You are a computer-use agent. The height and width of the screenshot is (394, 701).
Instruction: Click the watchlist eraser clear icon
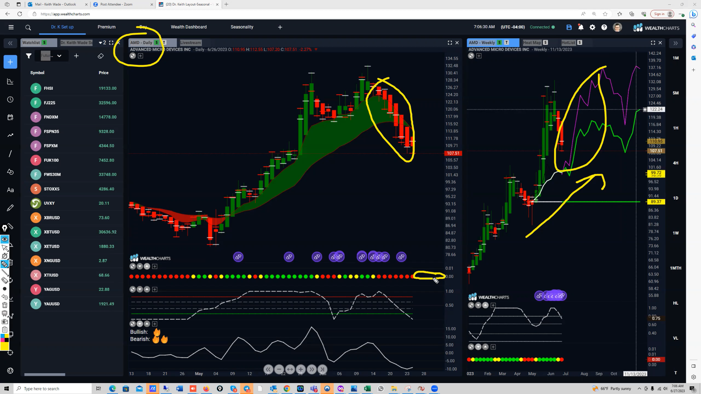click(x=101, y=56)
